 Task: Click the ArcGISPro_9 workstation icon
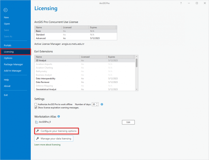coord(37,122)
